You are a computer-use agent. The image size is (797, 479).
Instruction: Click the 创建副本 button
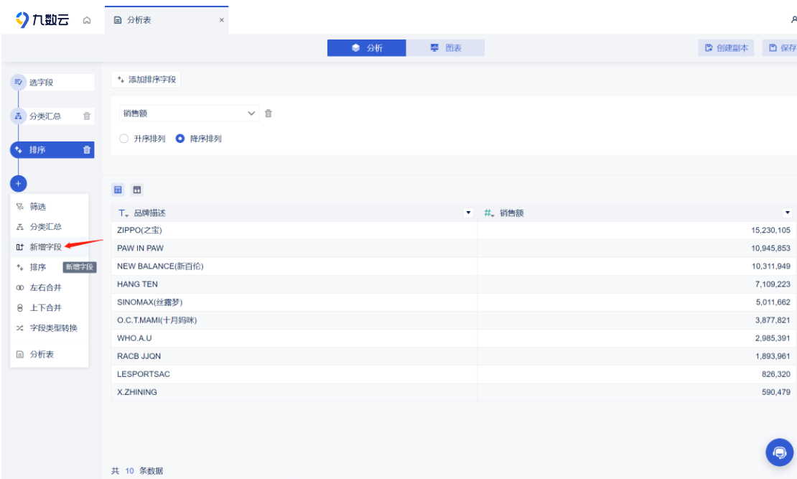pos(726,48)
